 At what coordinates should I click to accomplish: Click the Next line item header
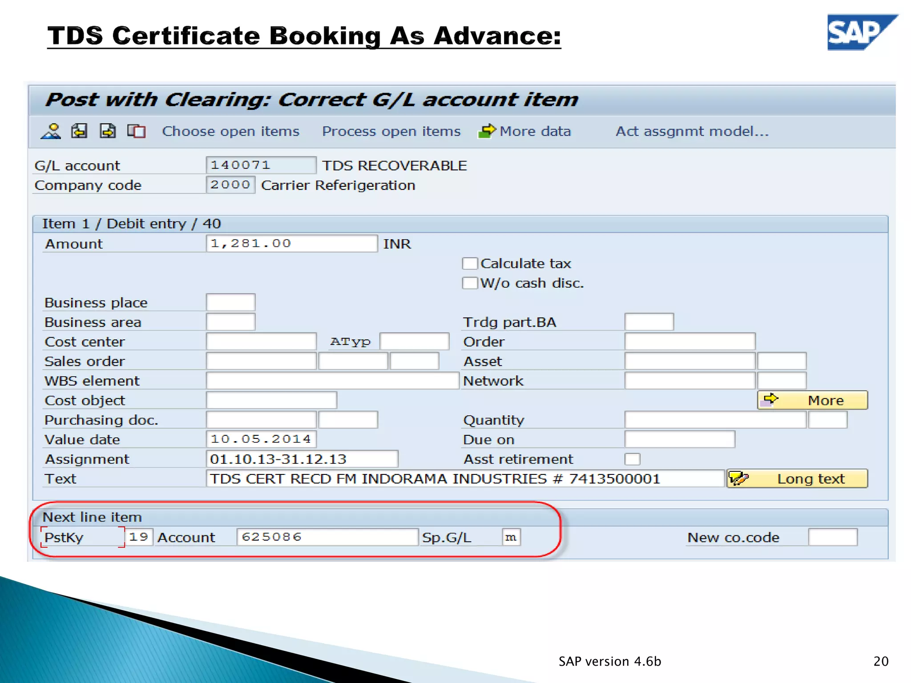(92, 517)
